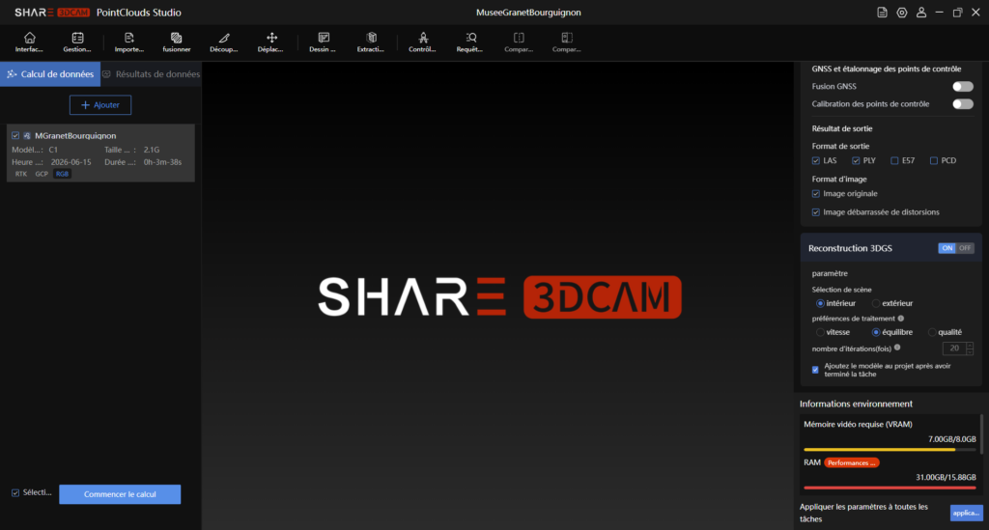Open the Dessin drawing tool
The width and height of the screenshot is (989, 530).
pyautogui.click(x=323, y=42)
